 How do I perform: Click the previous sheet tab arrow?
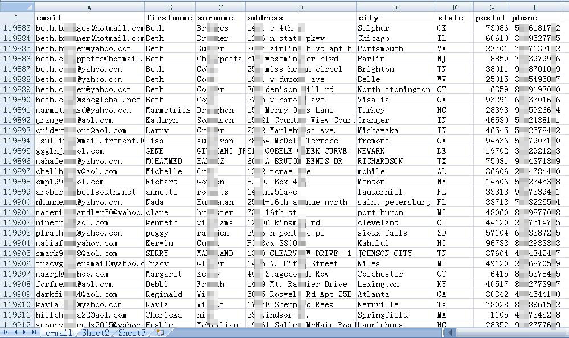click(15, 332)
